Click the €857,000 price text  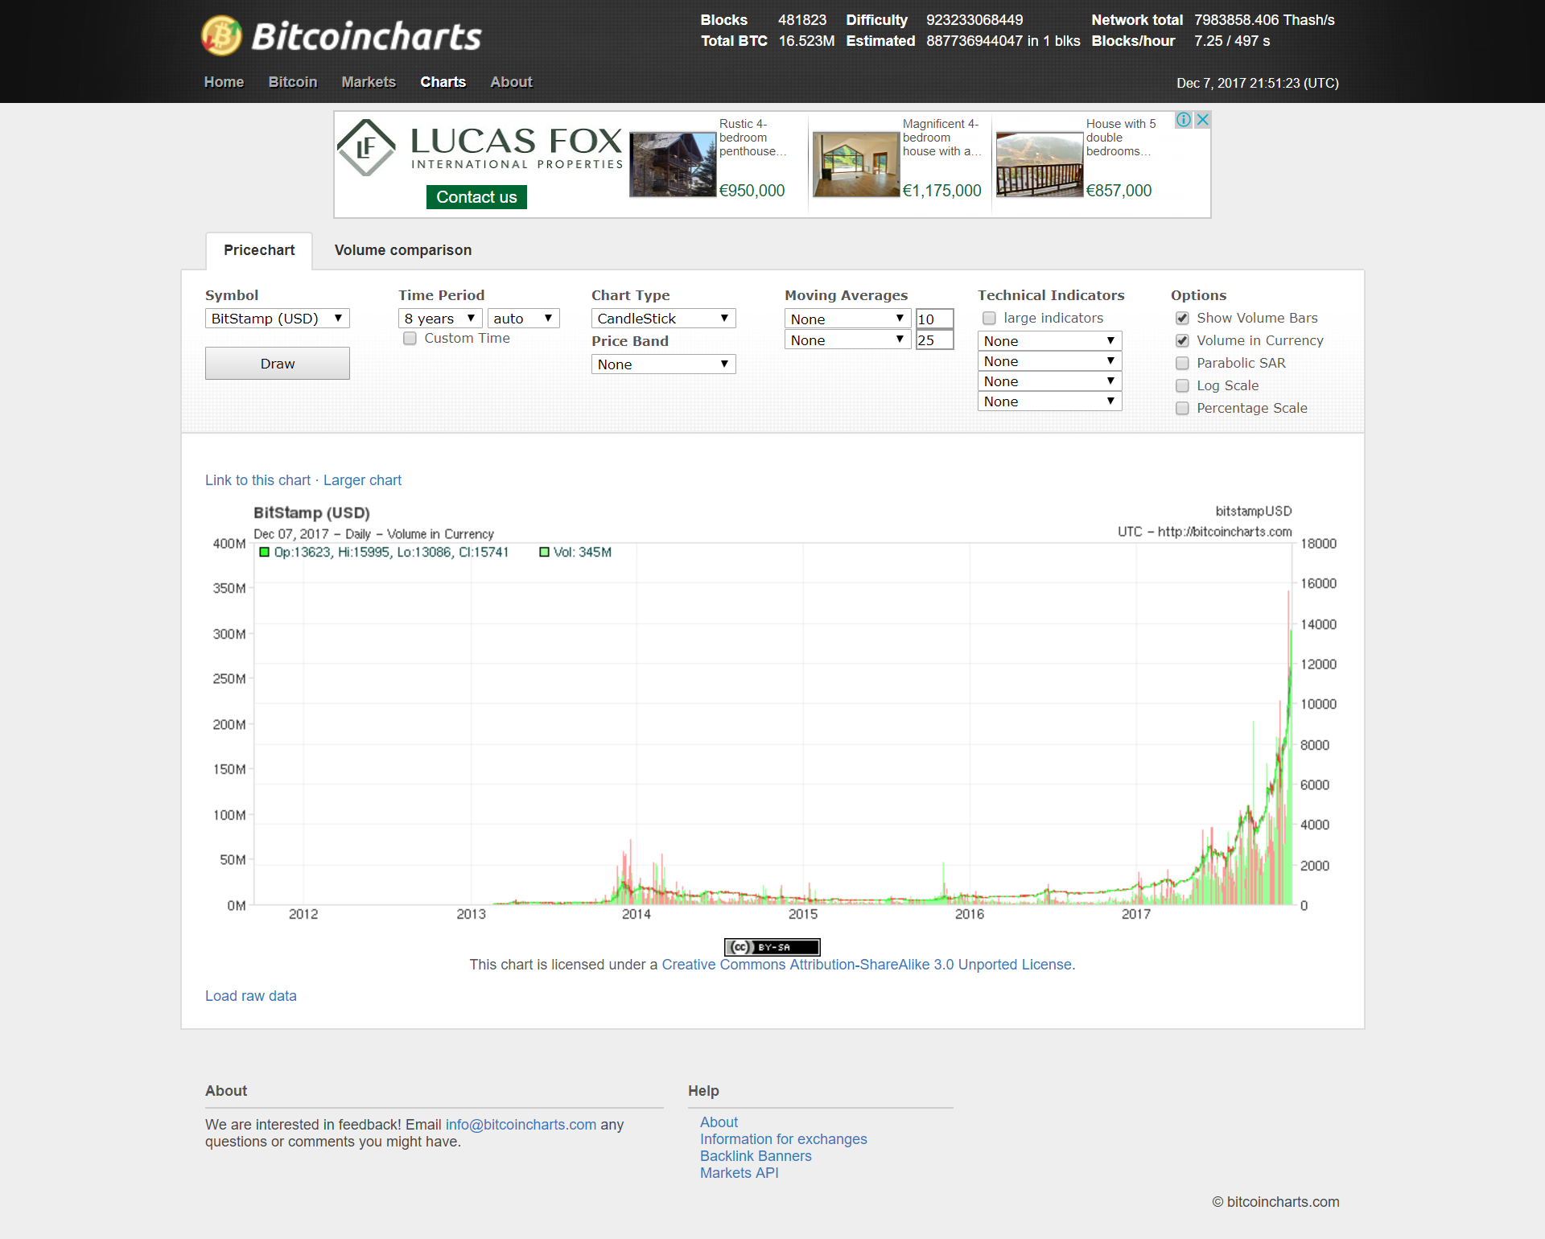[x=1119, y=191]
